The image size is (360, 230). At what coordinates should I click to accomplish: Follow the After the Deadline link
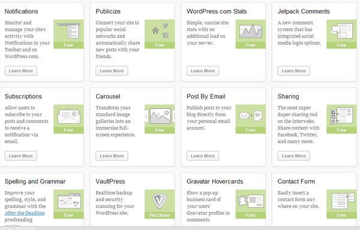25,213
